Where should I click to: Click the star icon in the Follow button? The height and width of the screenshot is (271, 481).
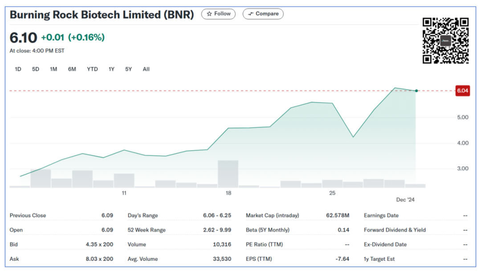point(209,14)
